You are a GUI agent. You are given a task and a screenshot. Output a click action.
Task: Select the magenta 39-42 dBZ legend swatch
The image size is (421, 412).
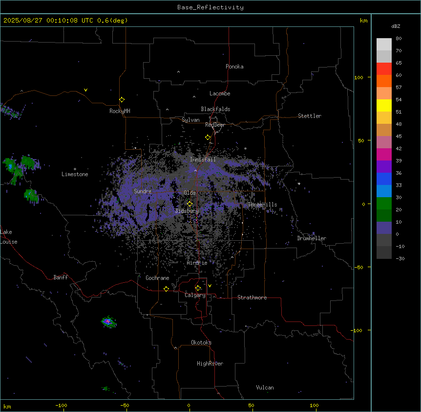click(384, 154)
